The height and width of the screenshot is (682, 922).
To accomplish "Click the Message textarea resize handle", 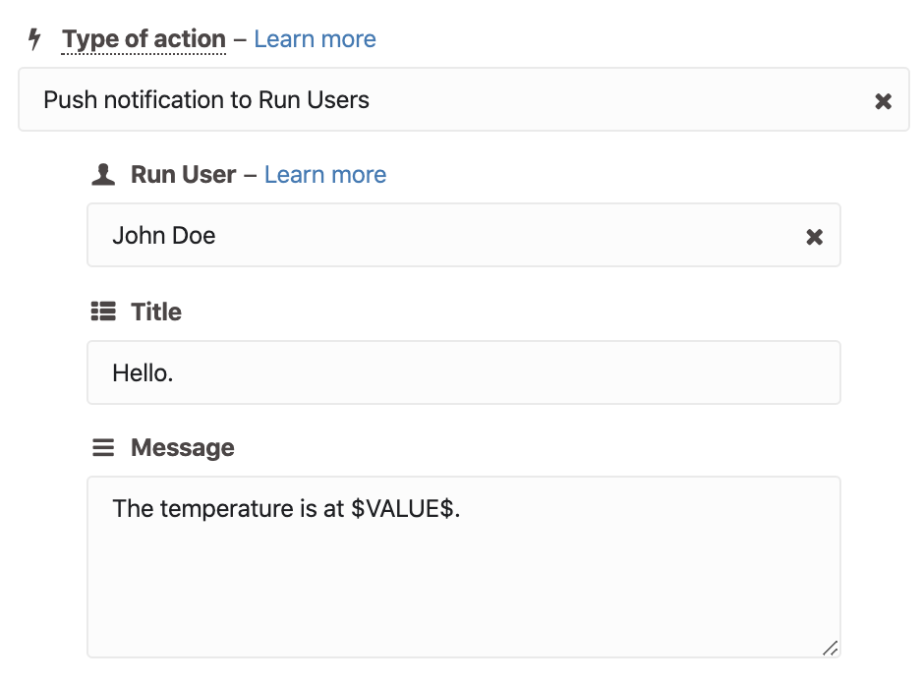I will [830, 648].
